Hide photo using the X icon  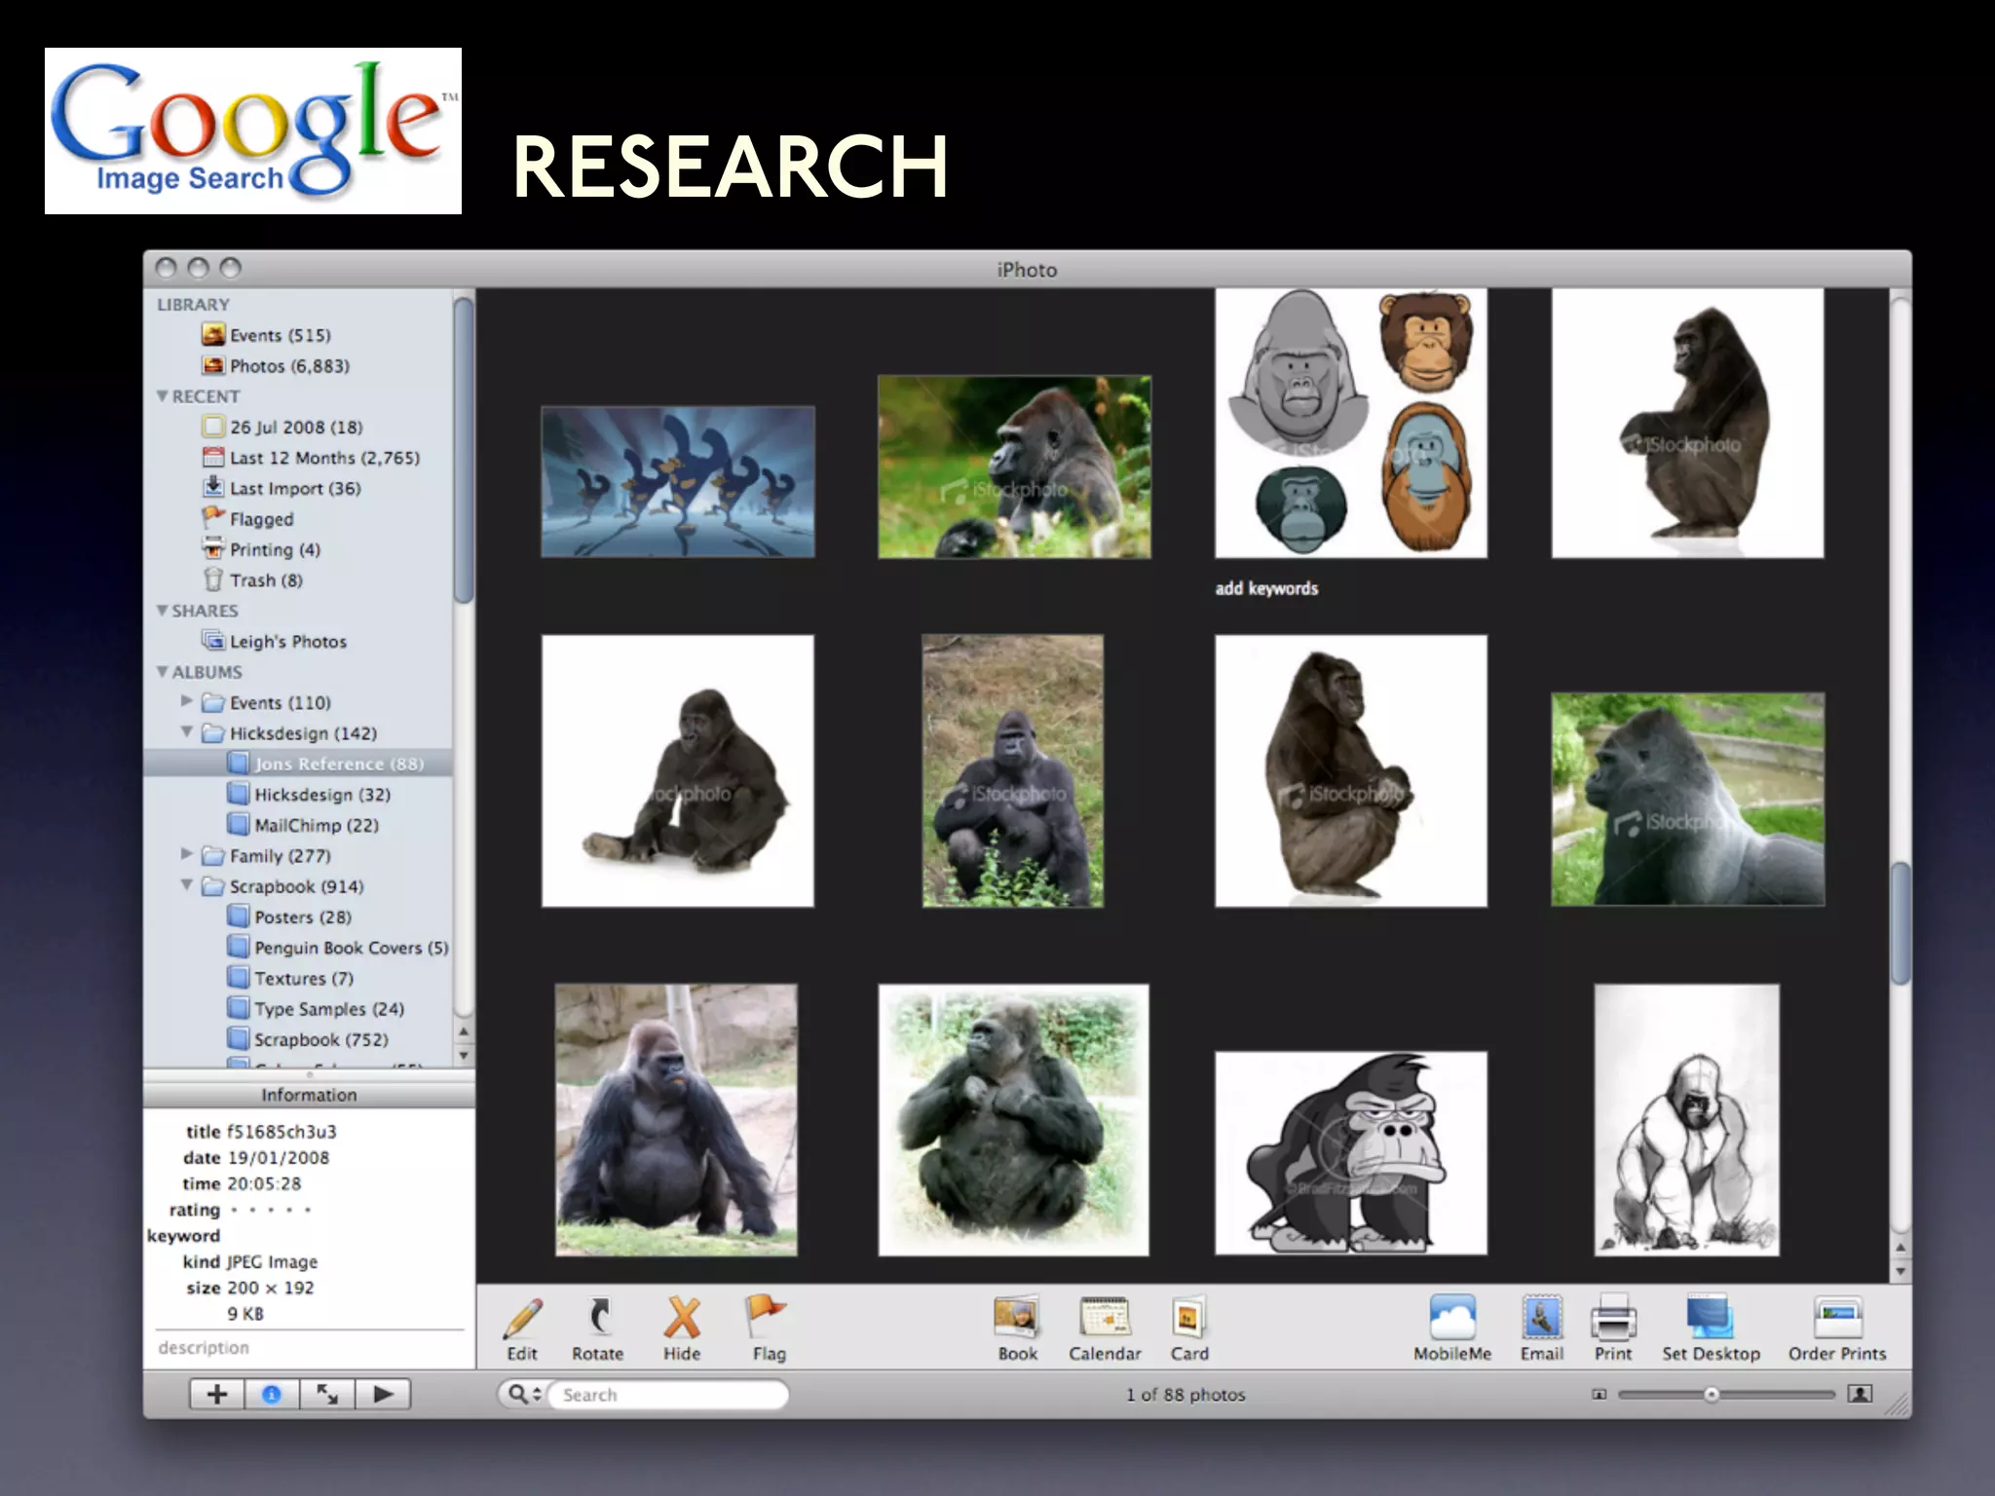[x=682, y=1319]
